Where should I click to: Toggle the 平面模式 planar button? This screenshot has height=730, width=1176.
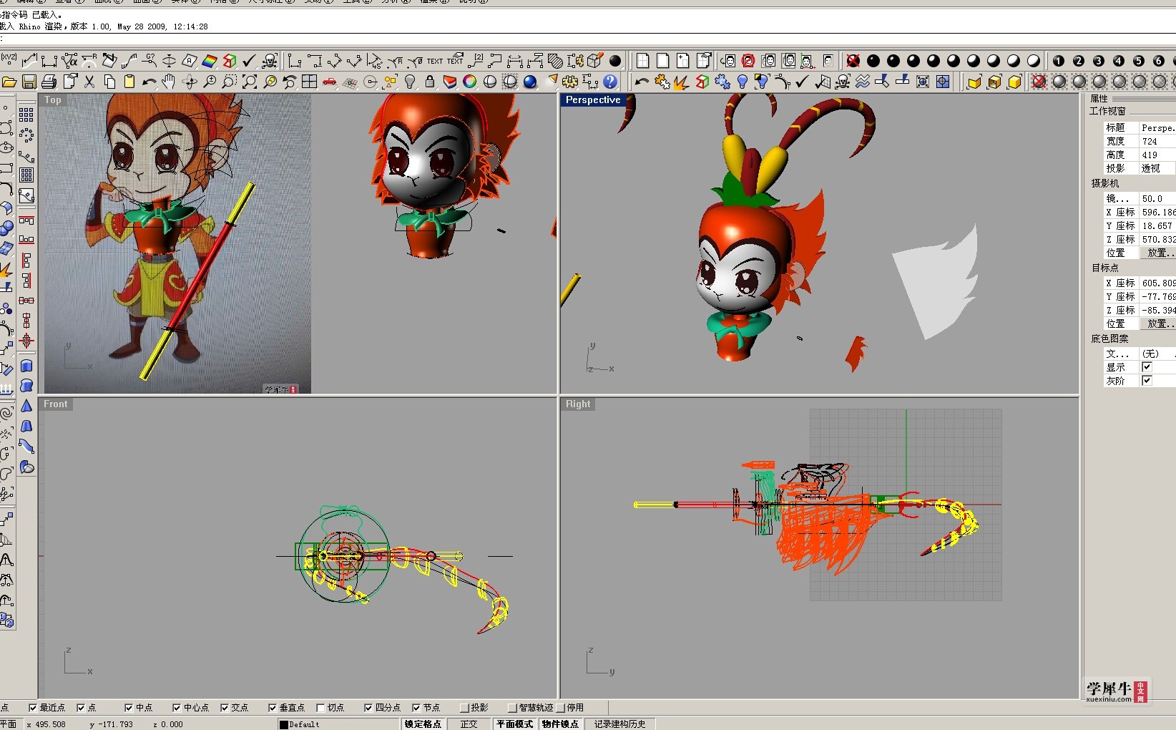(x=515, y=724)
